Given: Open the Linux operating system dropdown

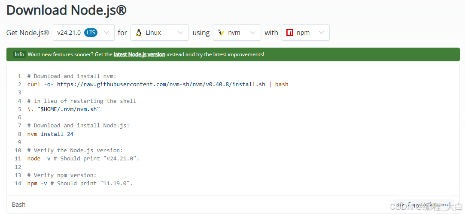Looking at the screenshot, I should 160,33.
